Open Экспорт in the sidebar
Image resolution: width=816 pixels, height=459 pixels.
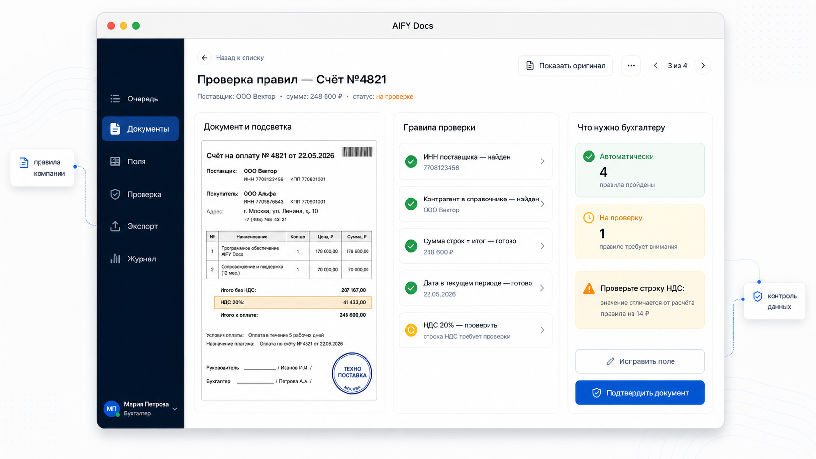point(141,226)
